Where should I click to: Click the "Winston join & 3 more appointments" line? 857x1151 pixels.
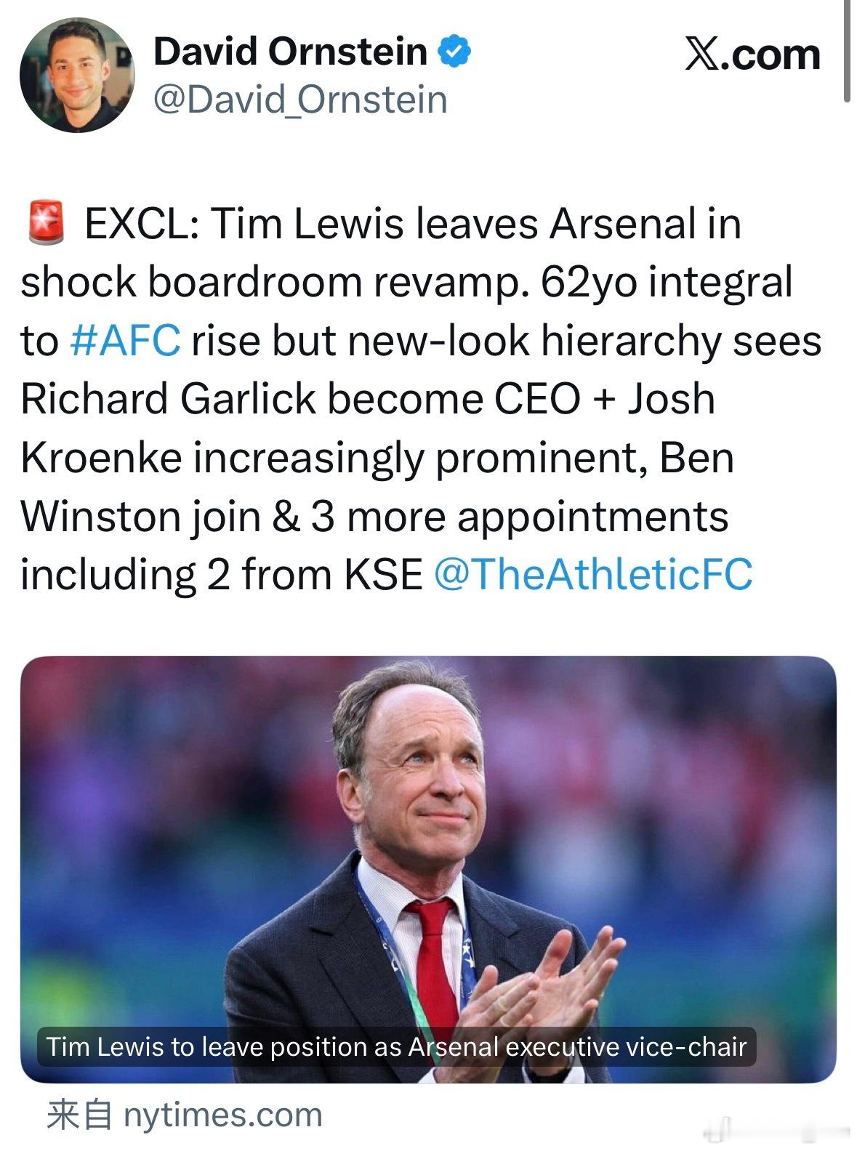(374, 517)
